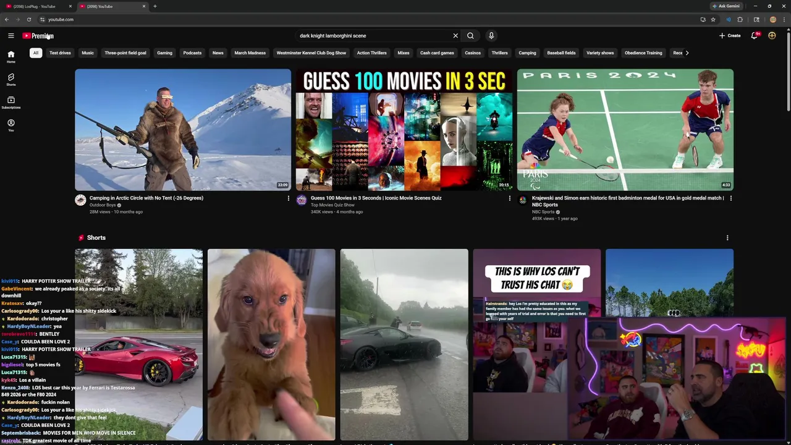Select the Baseball fields chip
Image resolution: width=791 pixels, height=445 pixels.
coord(561,53)
